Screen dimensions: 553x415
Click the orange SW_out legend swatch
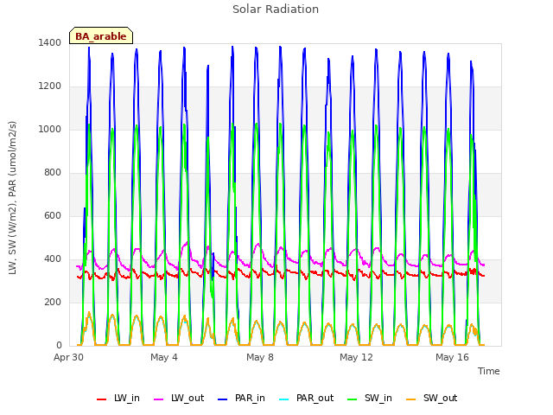pyautogui.click(x=411, y=399)
